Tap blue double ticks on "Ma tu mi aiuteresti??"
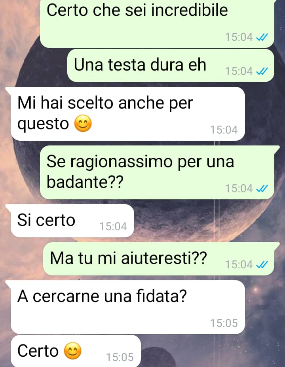The image size is (285, 367). coord(262,264)
